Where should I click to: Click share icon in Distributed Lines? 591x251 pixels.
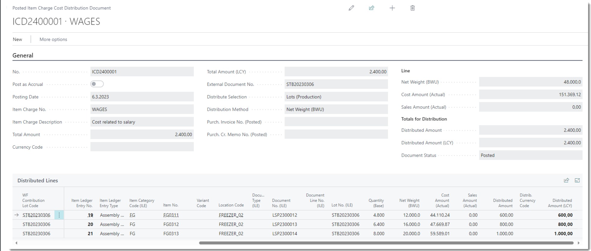point(566,180)
